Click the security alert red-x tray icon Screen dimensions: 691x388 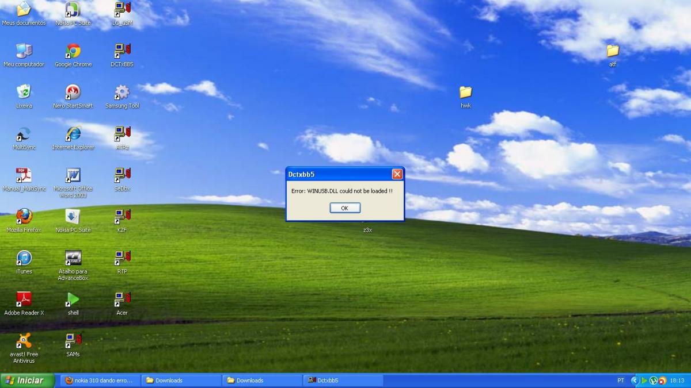click(662, 381)
